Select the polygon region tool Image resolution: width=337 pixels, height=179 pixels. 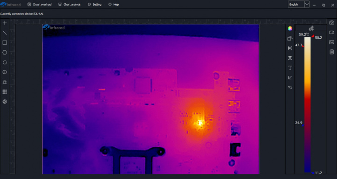[x=5, y=53]
